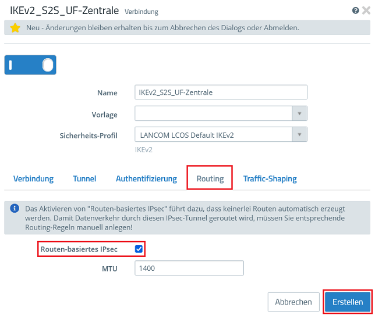The image size is (375, 315).
Task: Click into the MTU value field
Action: pos(189,269)
